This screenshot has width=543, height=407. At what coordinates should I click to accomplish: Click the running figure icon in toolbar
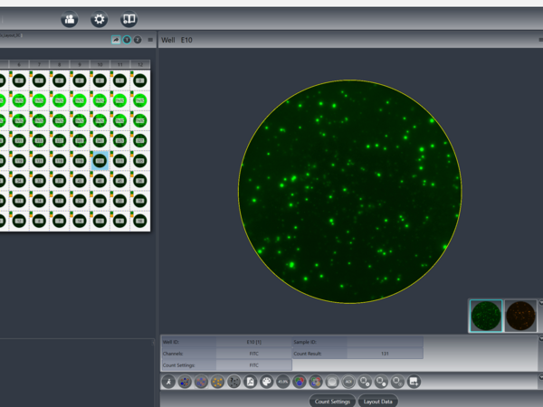tap(167, 383)
